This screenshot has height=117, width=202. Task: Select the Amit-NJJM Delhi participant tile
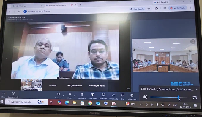[97, 86]
